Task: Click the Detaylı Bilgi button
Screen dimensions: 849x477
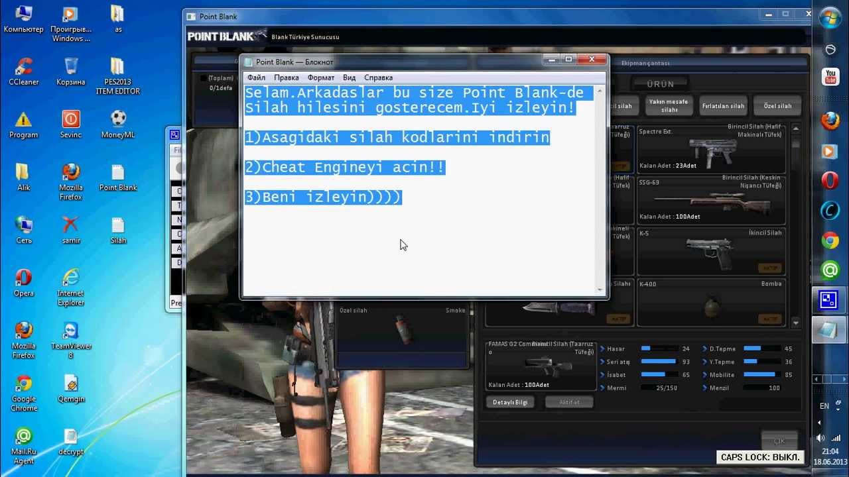Action: 510,402
